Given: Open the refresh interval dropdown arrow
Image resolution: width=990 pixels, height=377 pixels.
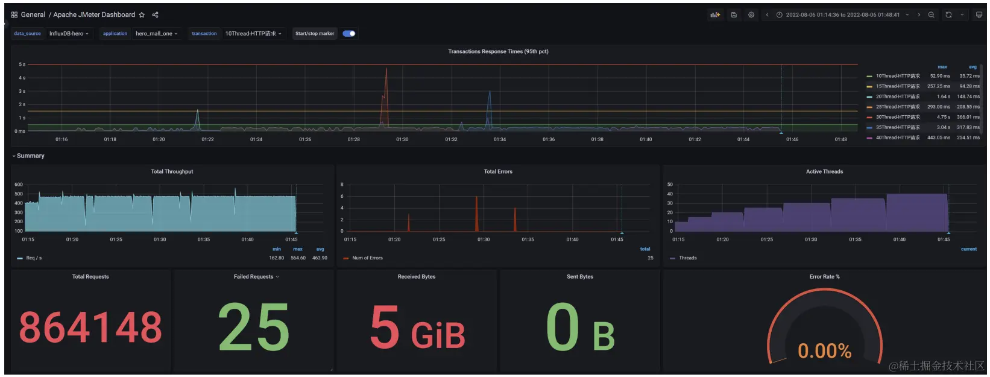Looking at the screenshot, I should [962, 14].
